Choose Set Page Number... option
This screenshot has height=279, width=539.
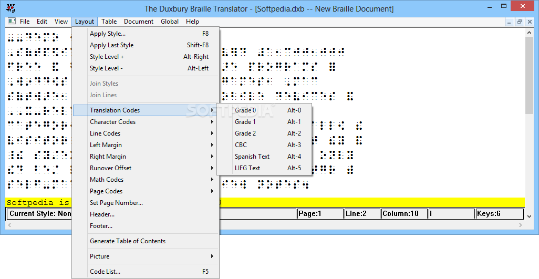[146, 203]
